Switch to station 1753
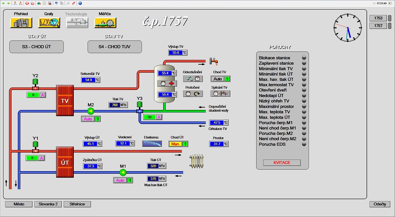This screenshot has height=217, width=395. pyautogui.click(x=378, y=18)
